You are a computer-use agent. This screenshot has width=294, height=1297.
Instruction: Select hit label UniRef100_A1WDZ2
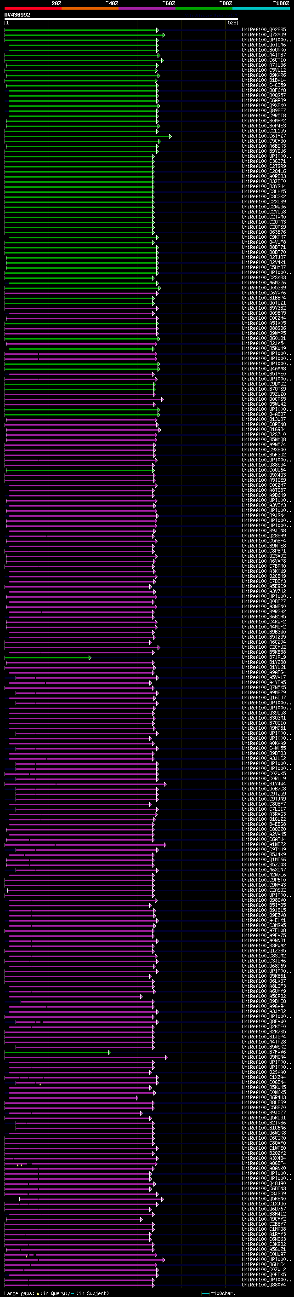pos(264,844)
